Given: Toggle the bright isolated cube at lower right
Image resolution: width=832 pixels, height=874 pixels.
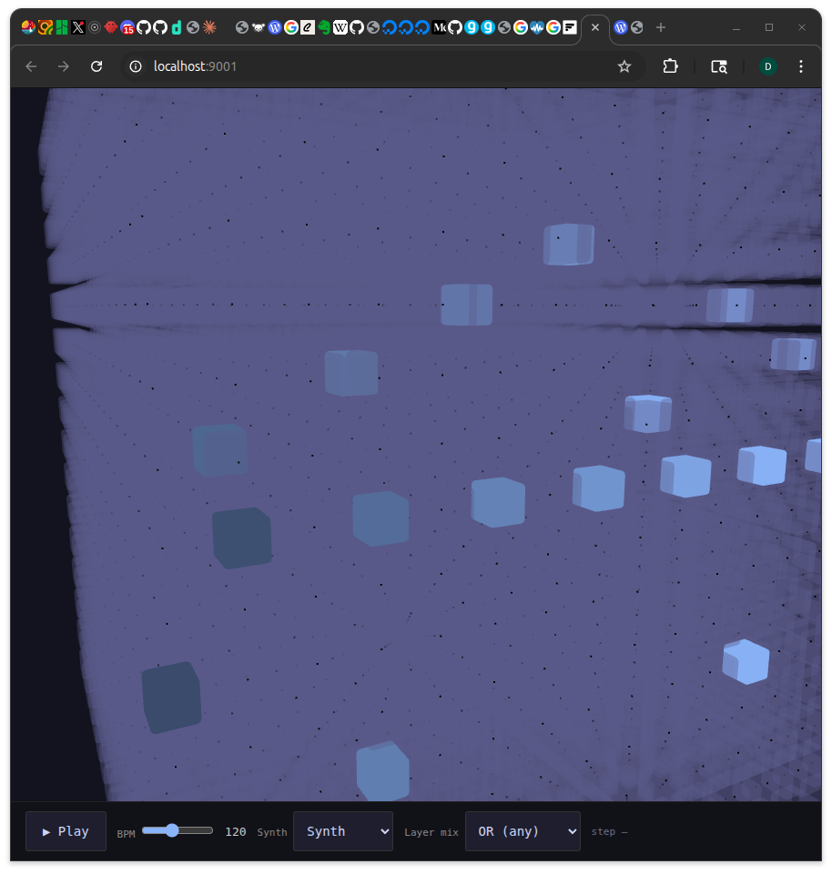Looking at the screenshot, I should [746, 662].
